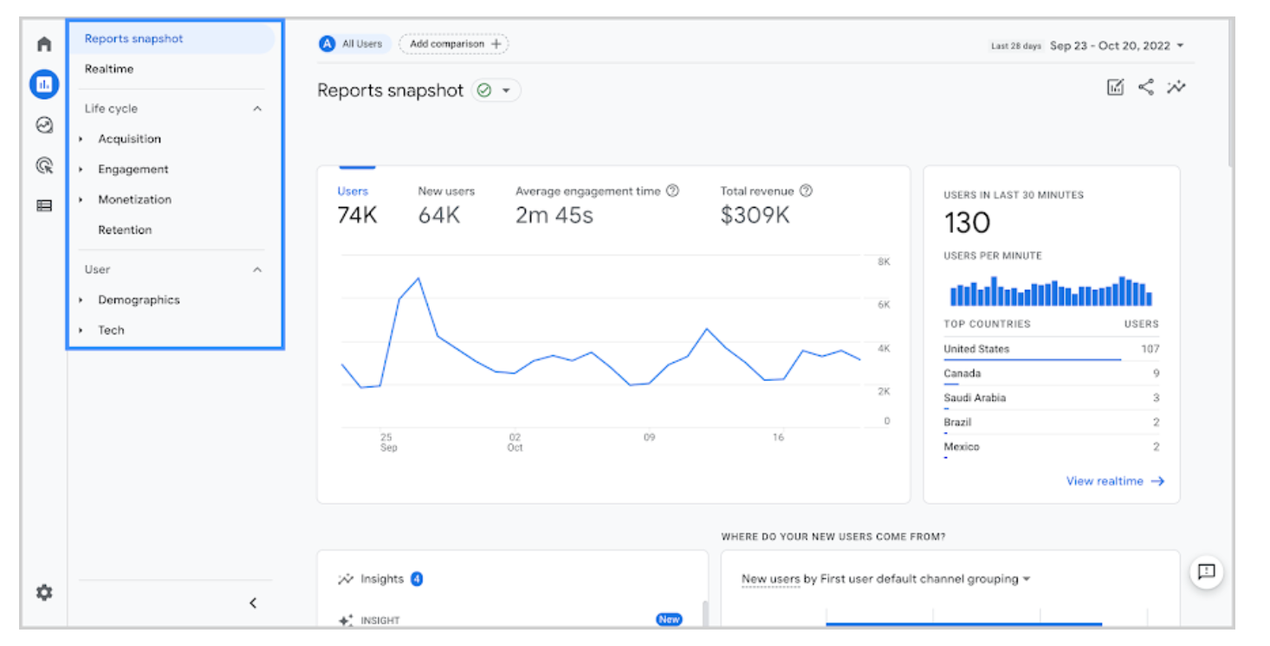Select Reports snapshot in the sidebar

172,39
